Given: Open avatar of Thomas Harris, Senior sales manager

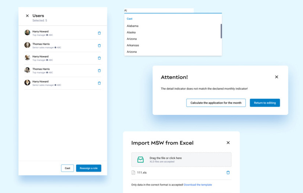Looking at the screenshot, I should click(27, 45).
